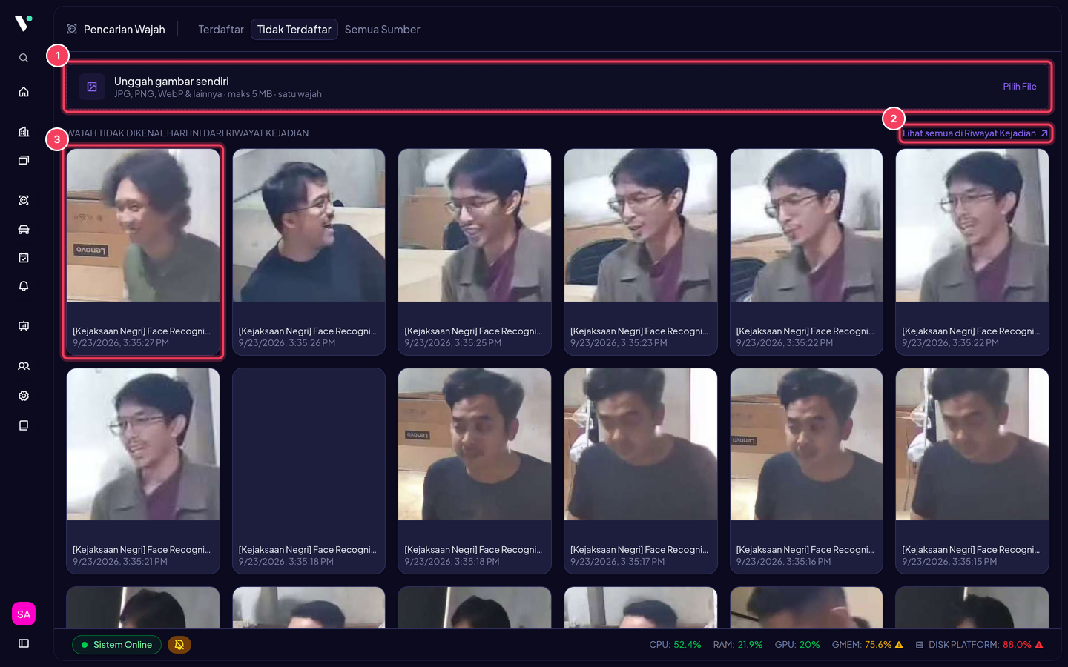The width and height of the screenshot is (1068, 667).
Task: Select the face card timestamped 3:35:21 PM
Action: tap(143, 471)
